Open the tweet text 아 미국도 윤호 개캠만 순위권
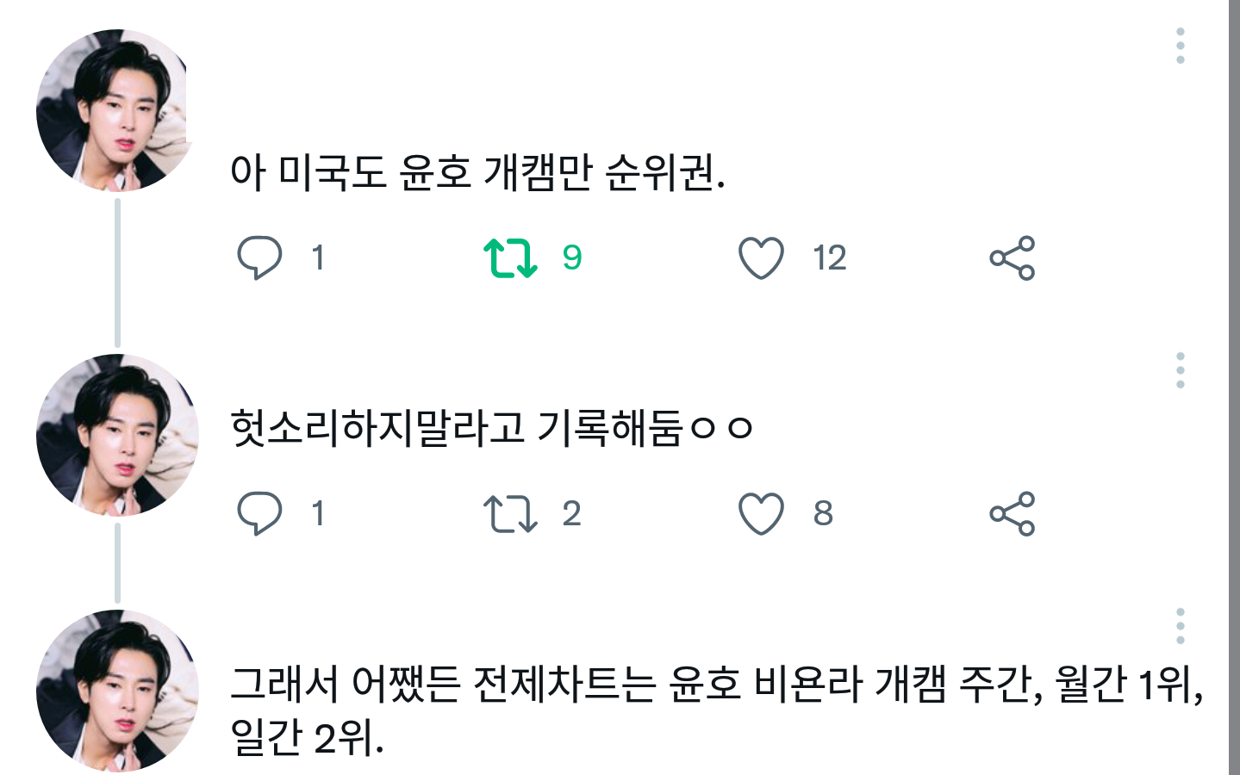 point(477,172)
